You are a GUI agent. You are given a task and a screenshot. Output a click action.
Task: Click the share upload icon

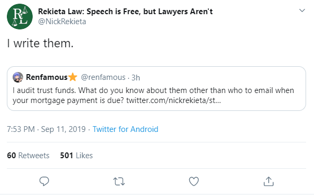(268, 181)
